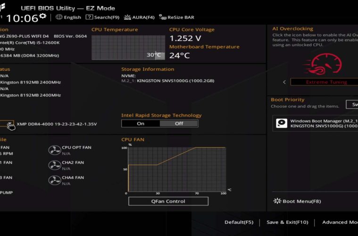This screenshot has height=236, width=358.
Task: Click the CPU FAN curve graph
Action: click(x=177, y=169)
